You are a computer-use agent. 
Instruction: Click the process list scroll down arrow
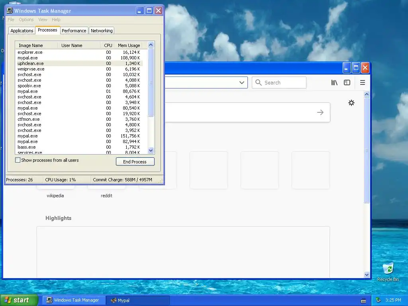(x=151, y=150)
